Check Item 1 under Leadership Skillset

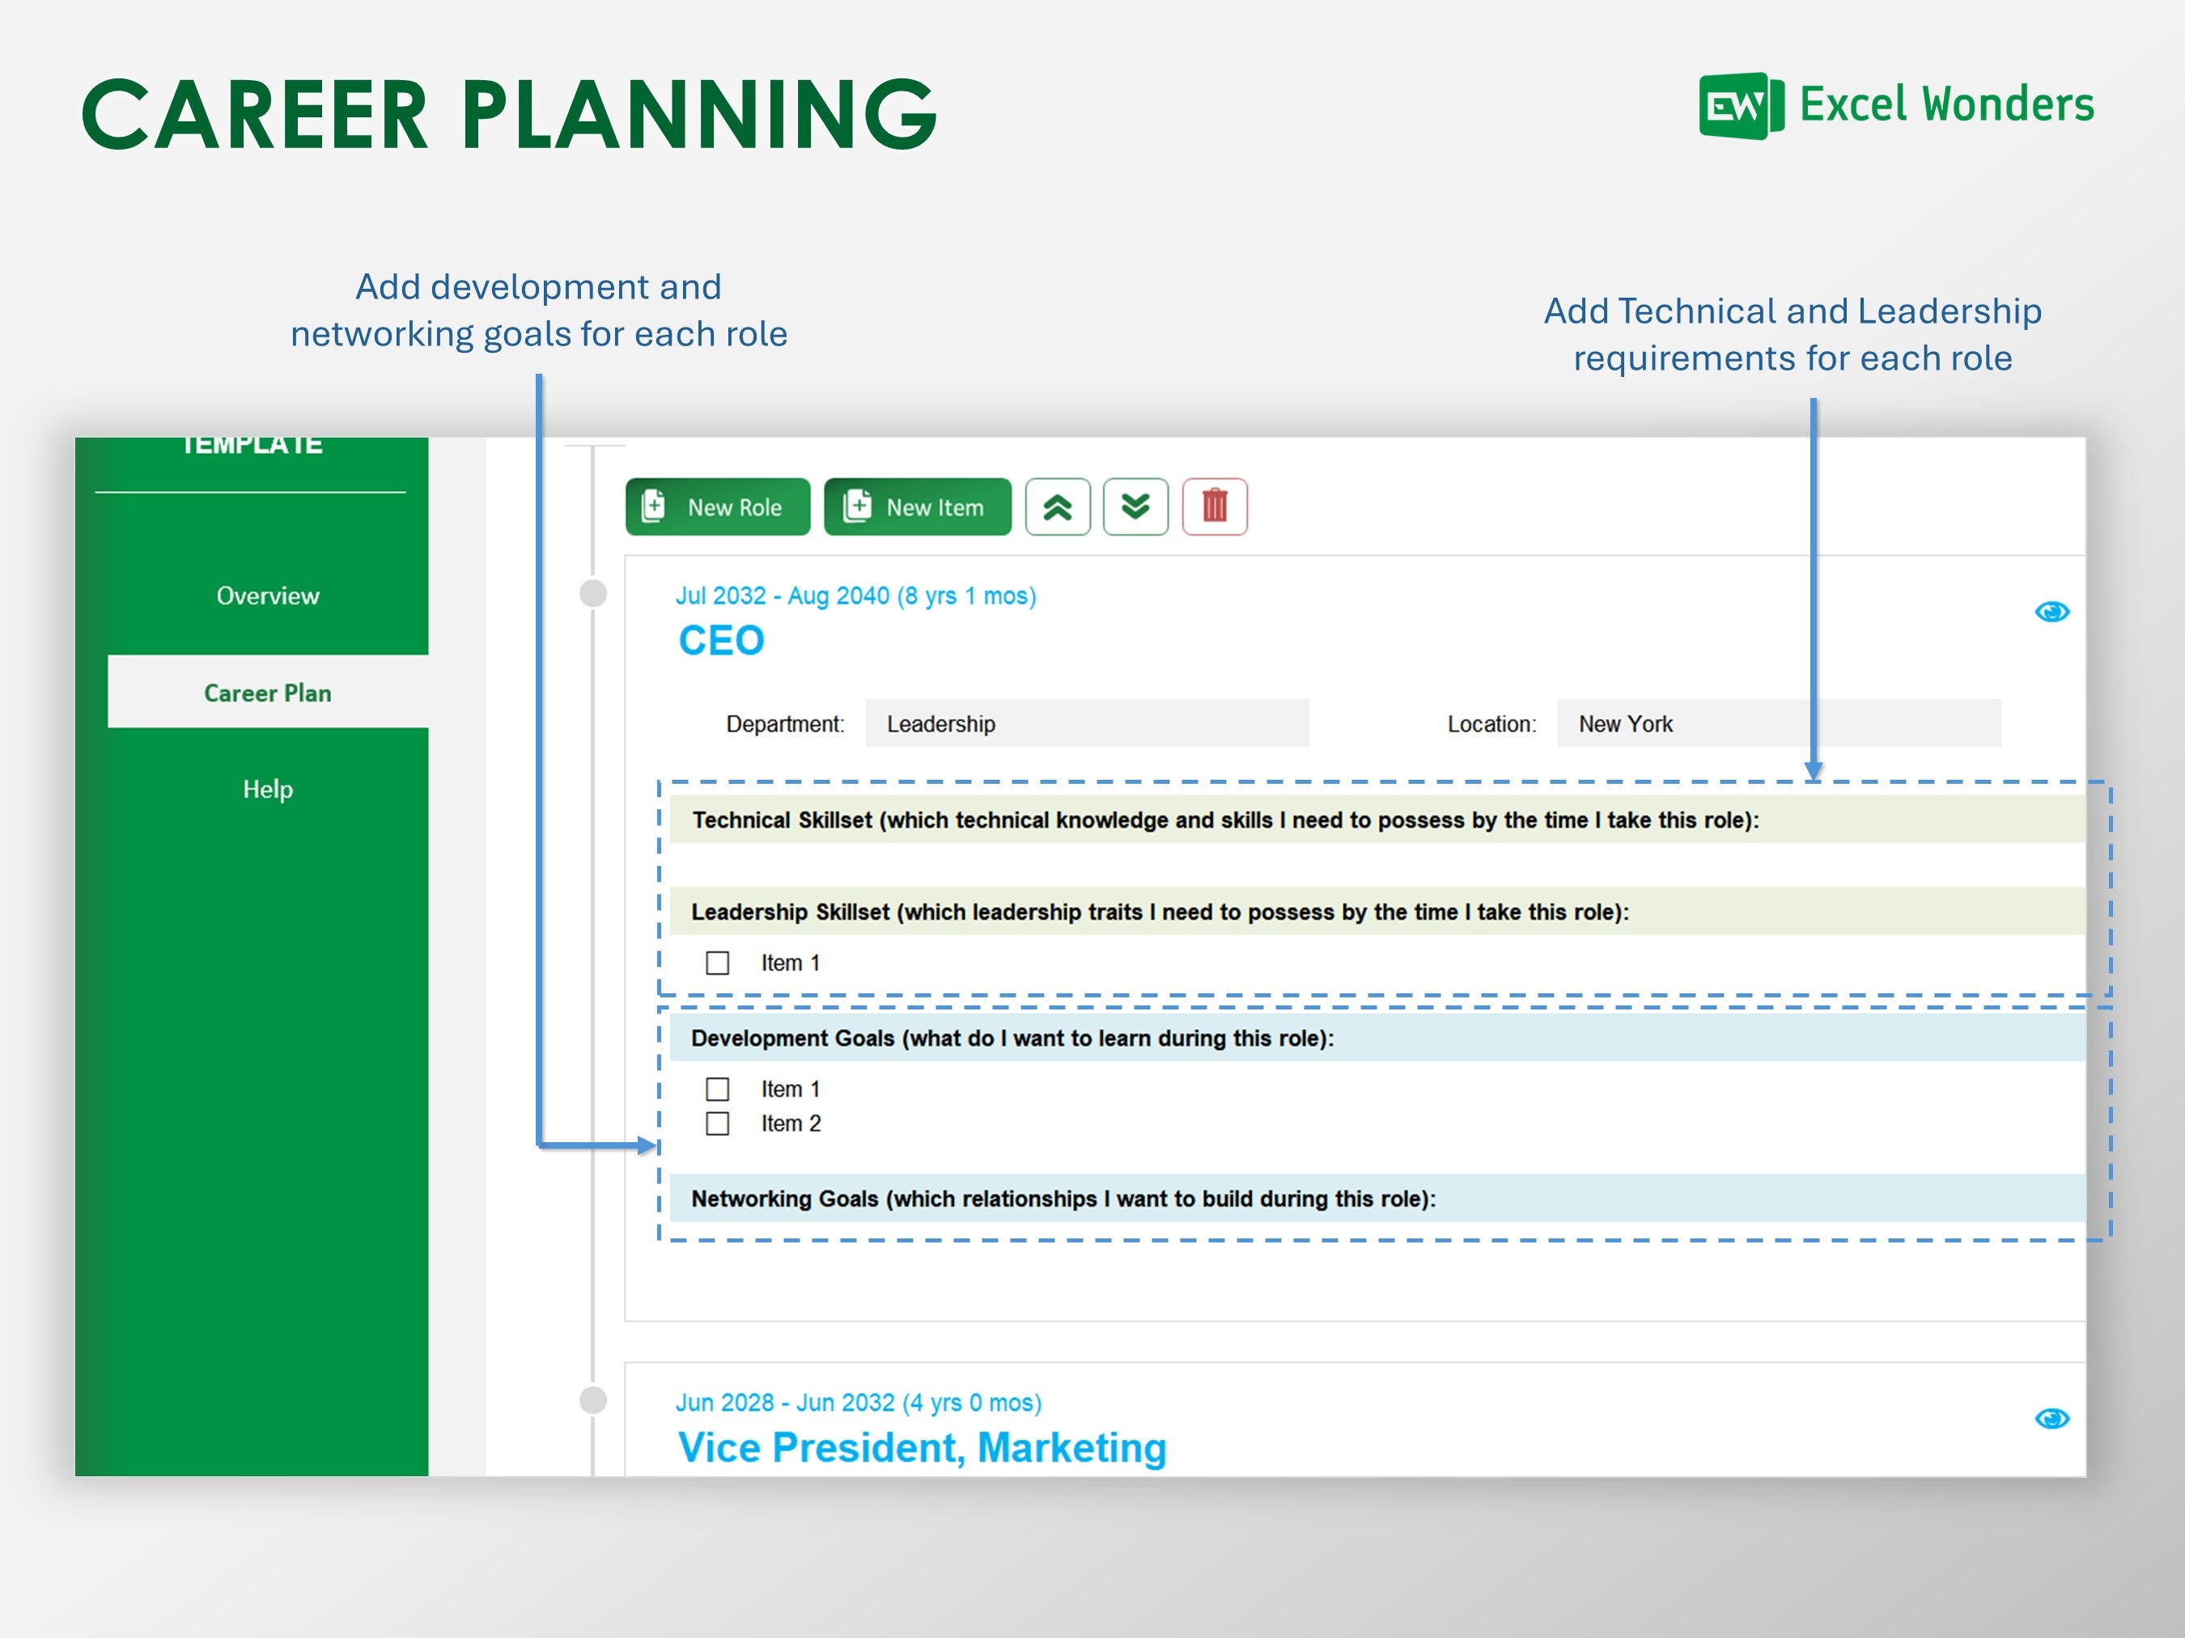(x=718, y=963)
